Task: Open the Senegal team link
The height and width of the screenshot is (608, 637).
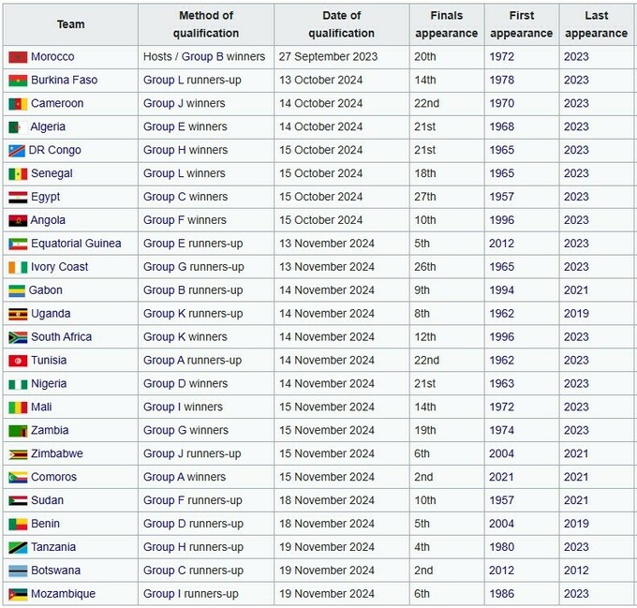Action: (x=52, y=174)
